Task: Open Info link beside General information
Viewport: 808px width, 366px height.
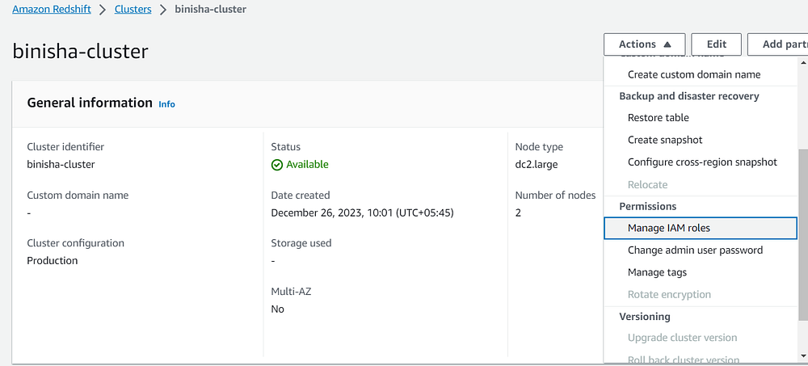Action: click(x=166, y=104)
